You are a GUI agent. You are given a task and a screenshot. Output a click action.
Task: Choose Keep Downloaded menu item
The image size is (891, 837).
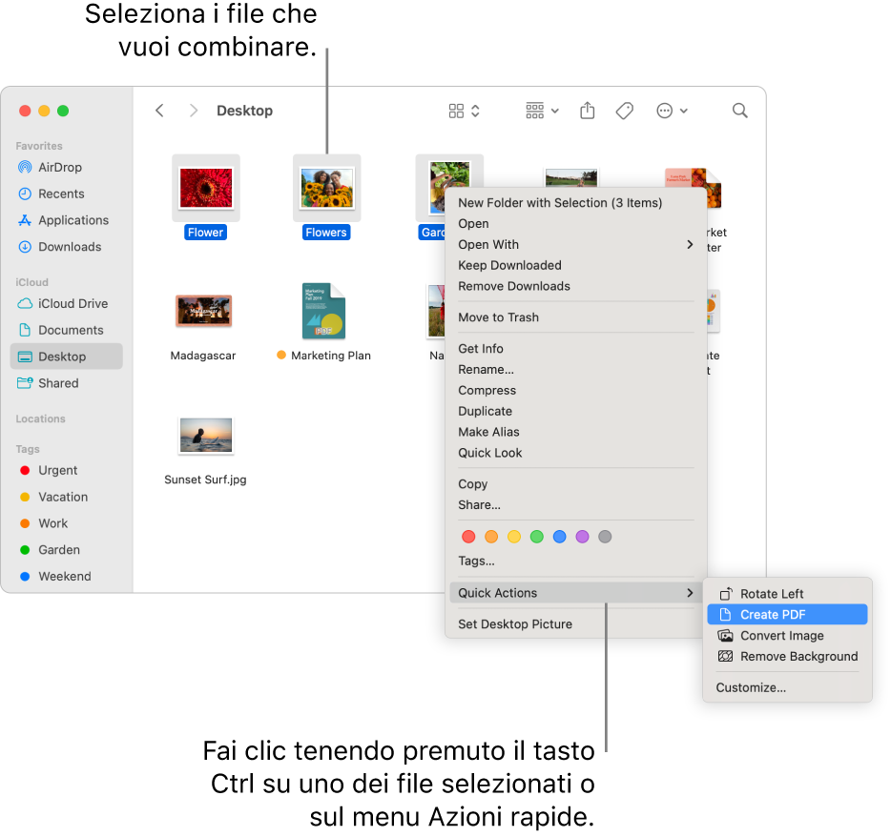[575, 265]
